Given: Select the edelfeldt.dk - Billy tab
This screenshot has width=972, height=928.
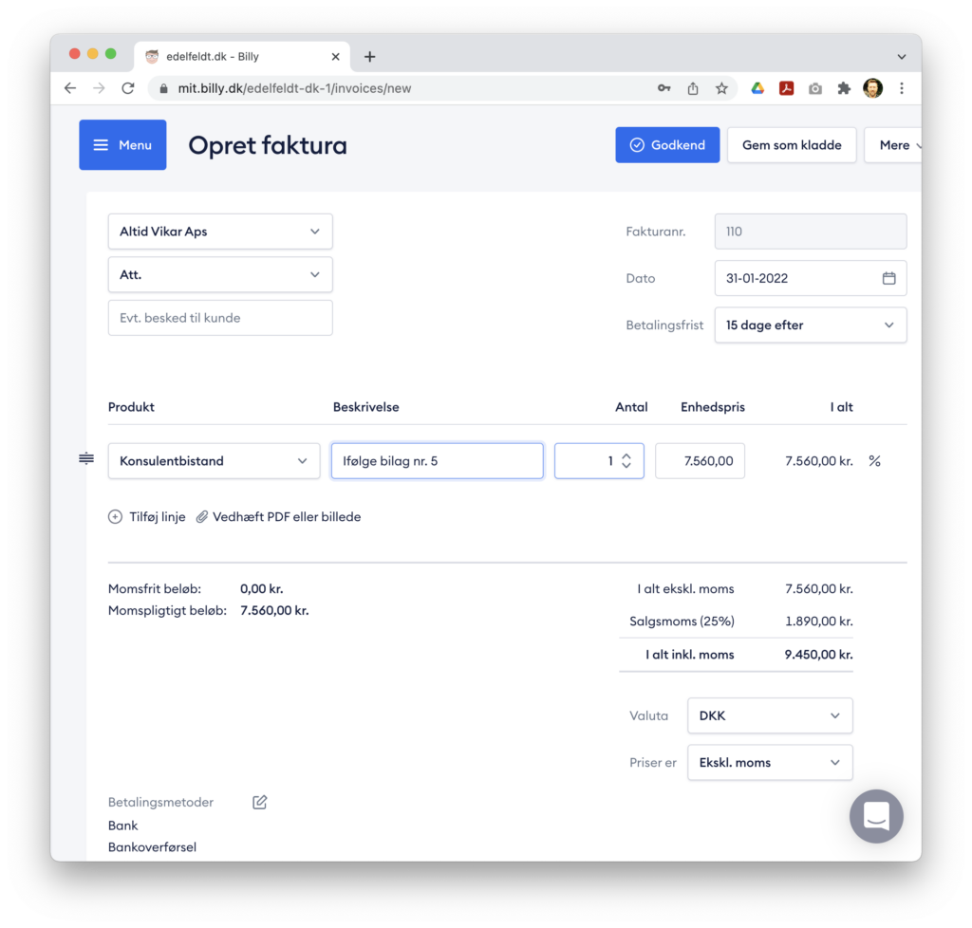Looking at the screenshot, I should click(242, 57).
